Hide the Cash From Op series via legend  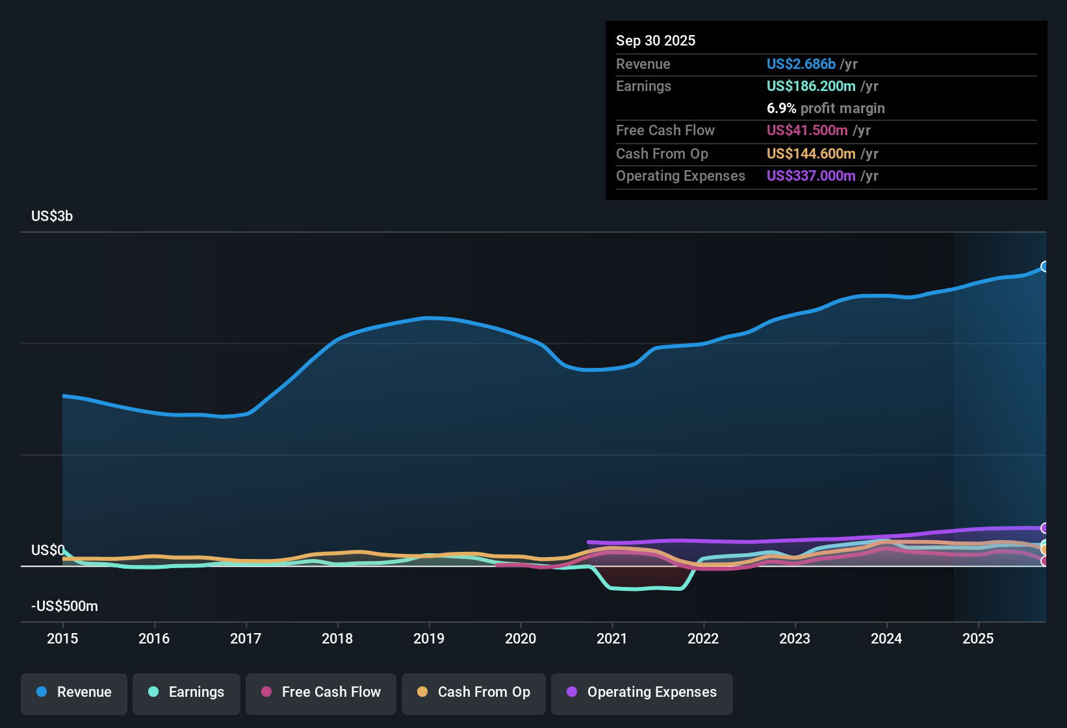coord(473,692)
